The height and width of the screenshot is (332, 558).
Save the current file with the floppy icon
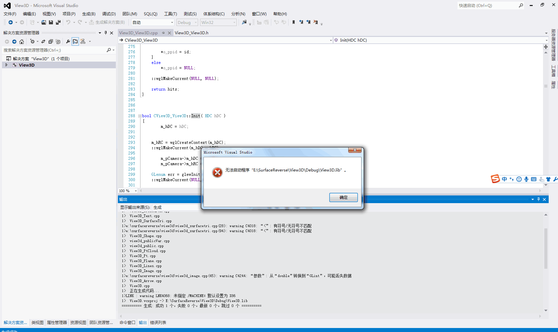click(x=51, y=22)
